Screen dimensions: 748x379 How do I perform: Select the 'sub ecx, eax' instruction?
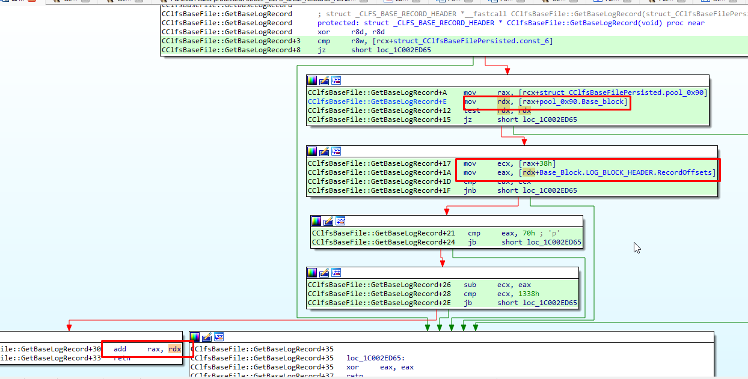[497, 285]
